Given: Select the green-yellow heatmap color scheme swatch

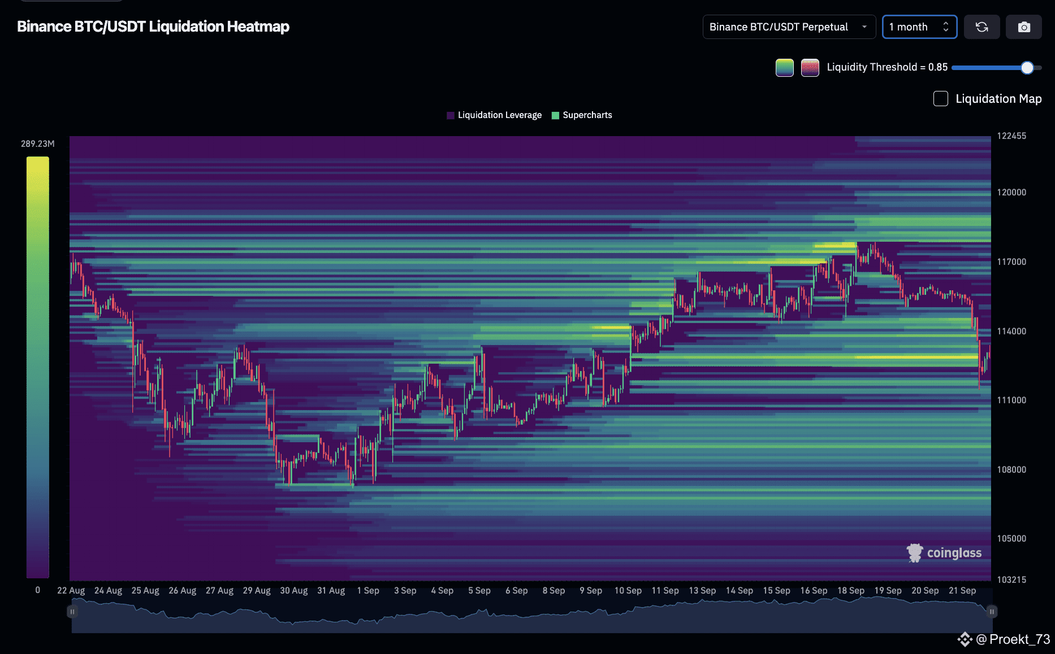Looking at the screenshot, I should [785, 68].
